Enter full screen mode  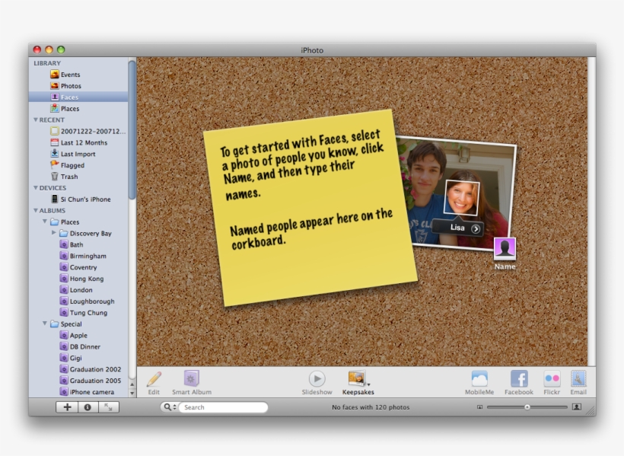coord(108,407)
